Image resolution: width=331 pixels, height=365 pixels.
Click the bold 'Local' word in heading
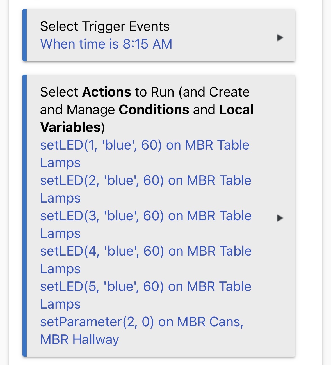tap(236, 110)
